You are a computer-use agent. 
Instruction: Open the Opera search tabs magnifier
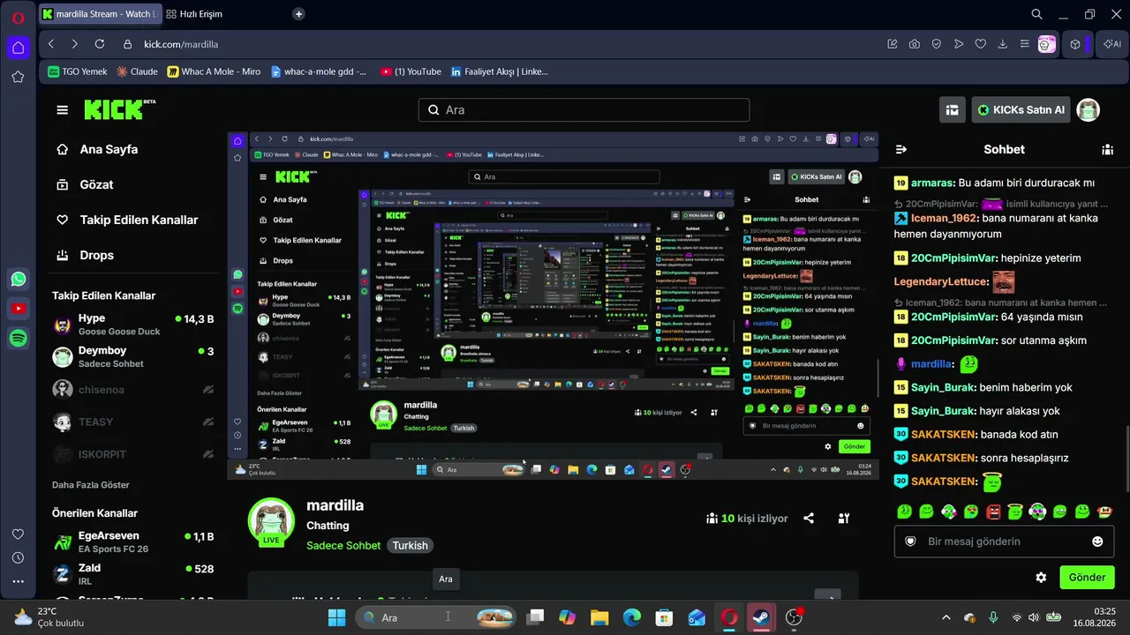coord(1037,14)
